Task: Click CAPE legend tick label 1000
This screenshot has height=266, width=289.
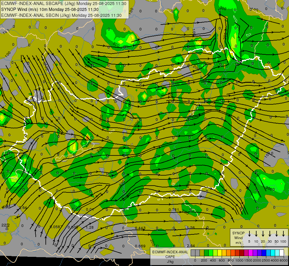Action: (239, 260)
